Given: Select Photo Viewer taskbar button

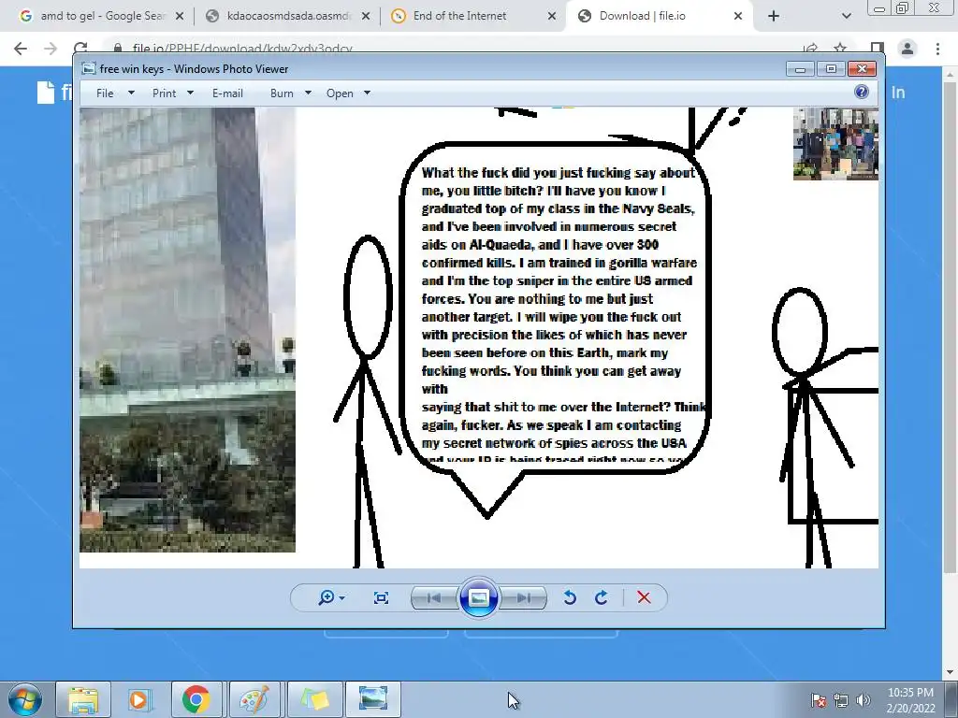Looking at the screenshot, I should 373,699.
